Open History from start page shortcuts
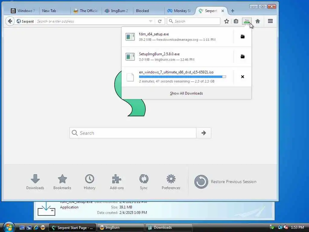Viewport: 309px width, 232px height. tap(89, 182)
